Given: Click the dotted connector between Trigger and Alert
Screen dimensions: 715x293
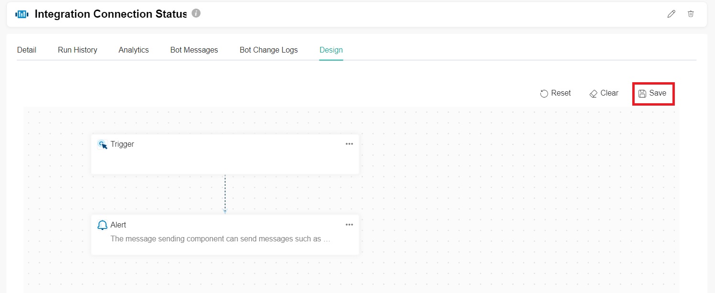Looking at the screenshot, I should (x=225, y=194).
